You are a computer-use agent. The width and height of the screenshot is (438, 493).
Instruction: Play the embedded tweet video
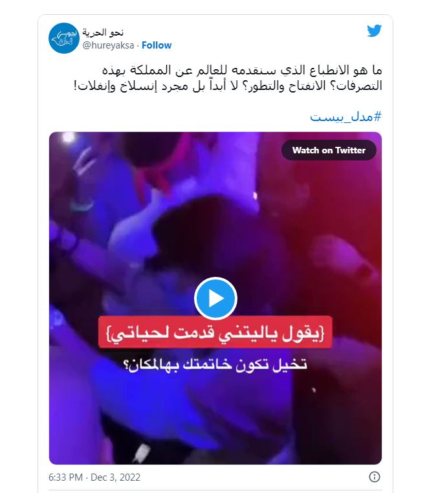pos(215,298)
